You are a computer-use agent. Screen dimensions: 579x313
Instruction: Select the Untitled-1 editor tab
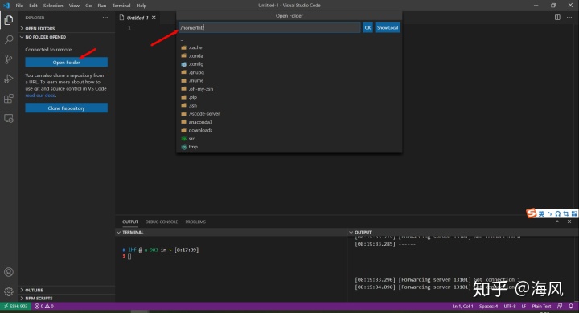(138, 18)
